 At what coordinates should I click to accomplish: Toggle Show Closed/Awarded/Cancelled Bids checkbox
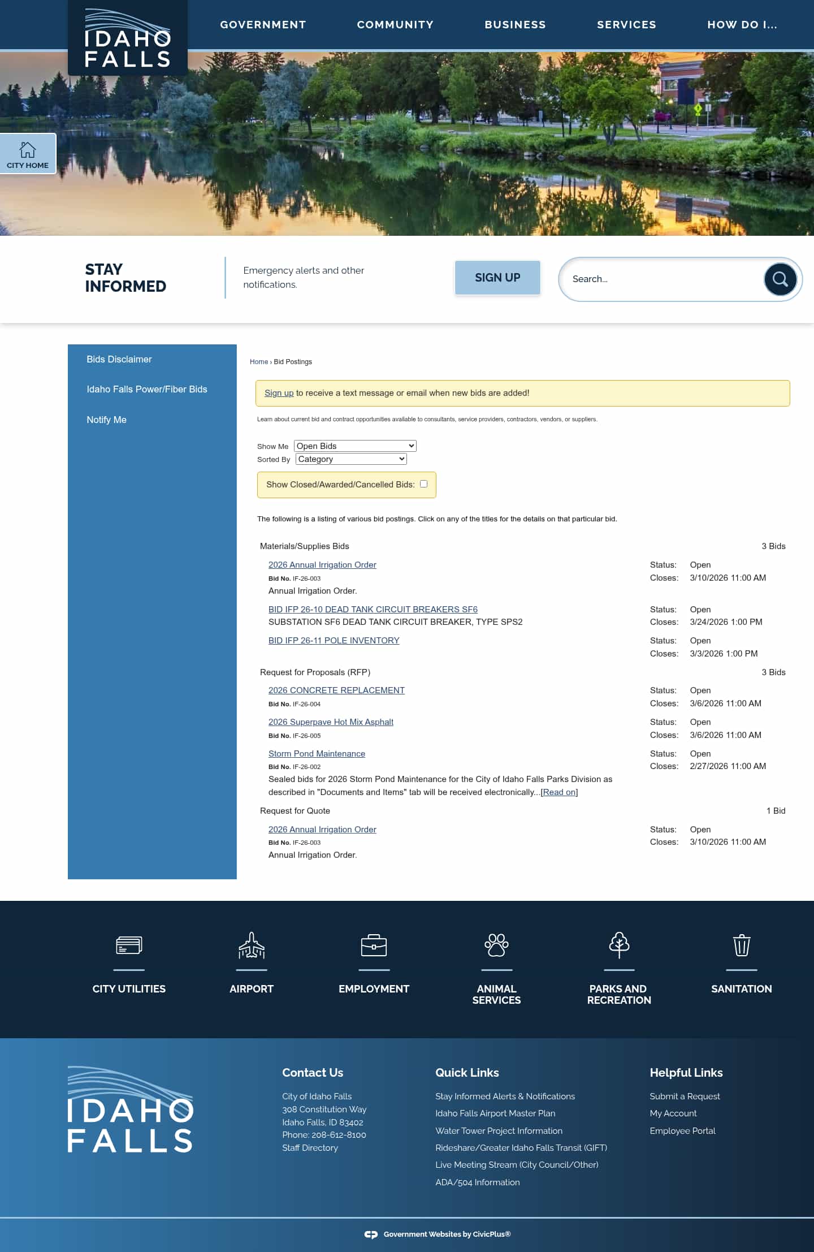(x=423, y=484)
